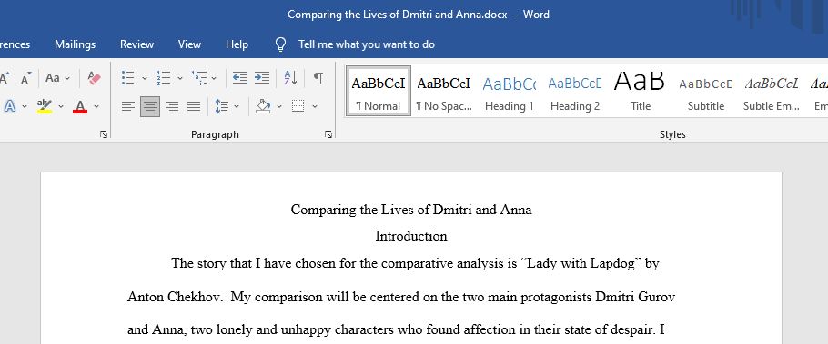Image resolution: width=828 pixels, height=344 pixels.
Task: Open the shading color dropdown arrow
Action: [x=278, y=107]
